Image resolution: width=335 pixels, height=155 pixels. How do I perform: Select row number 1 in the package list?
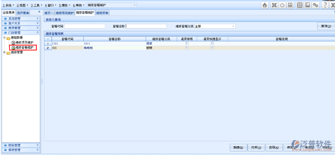point(48,43)
